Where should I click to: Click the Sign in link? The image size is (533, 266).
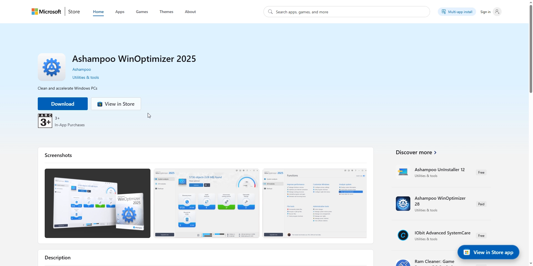coord(486,12)
